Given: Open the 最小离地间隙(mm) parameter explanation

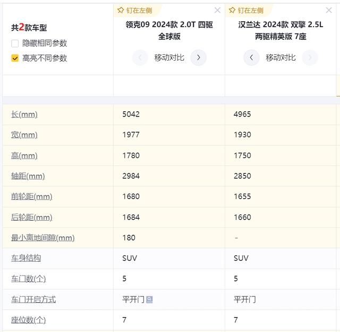Looking at the screenshot, I should (x=43, y=238).
